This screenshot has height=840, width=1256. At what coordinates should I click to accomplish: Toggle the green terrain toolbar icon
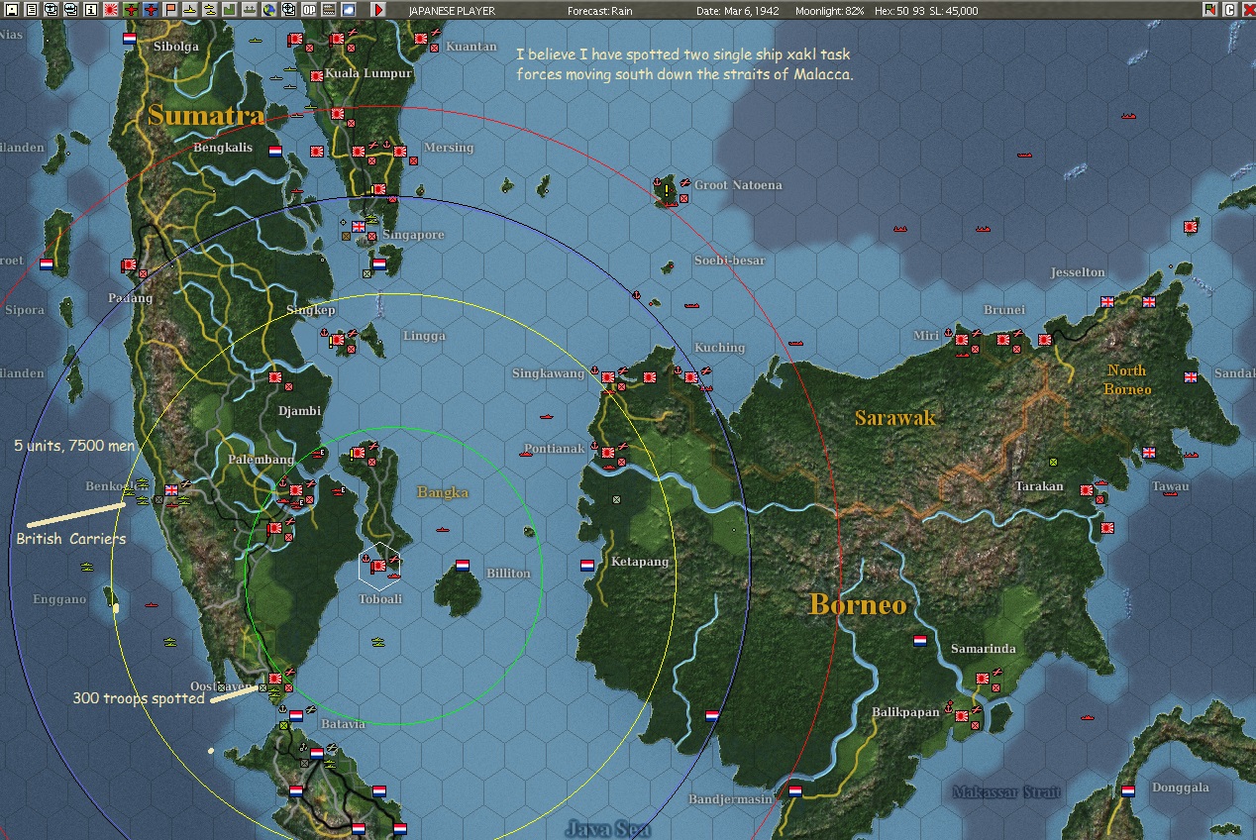point(230,10)
